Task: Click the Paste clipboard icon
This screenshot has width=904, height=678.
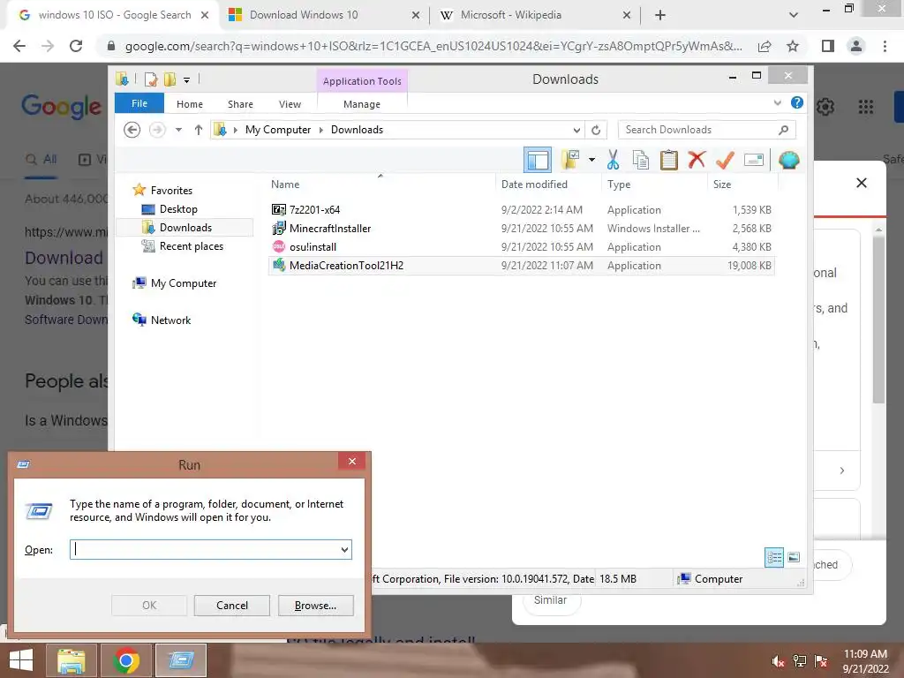Action: (x=669, y=160)
